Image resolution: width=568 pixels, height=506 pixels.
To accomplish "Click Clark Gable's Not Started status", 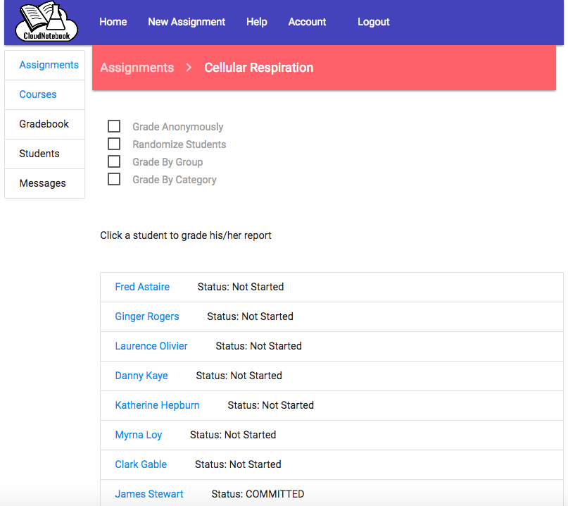I will [x=238, y=464].
